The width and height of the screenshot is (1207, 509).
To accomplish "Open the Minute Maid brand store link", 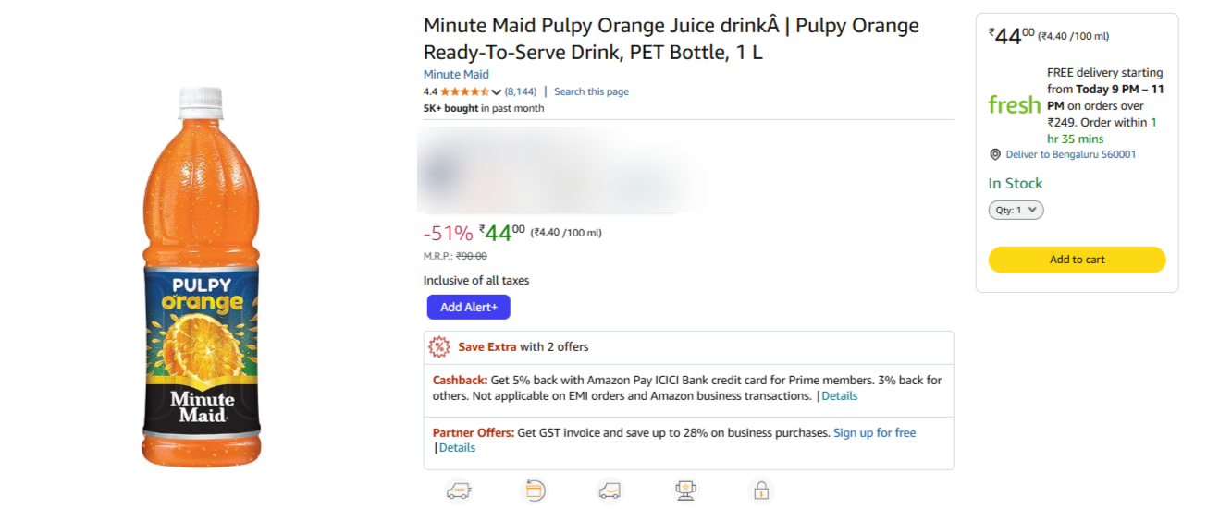I will pos(456,74).
